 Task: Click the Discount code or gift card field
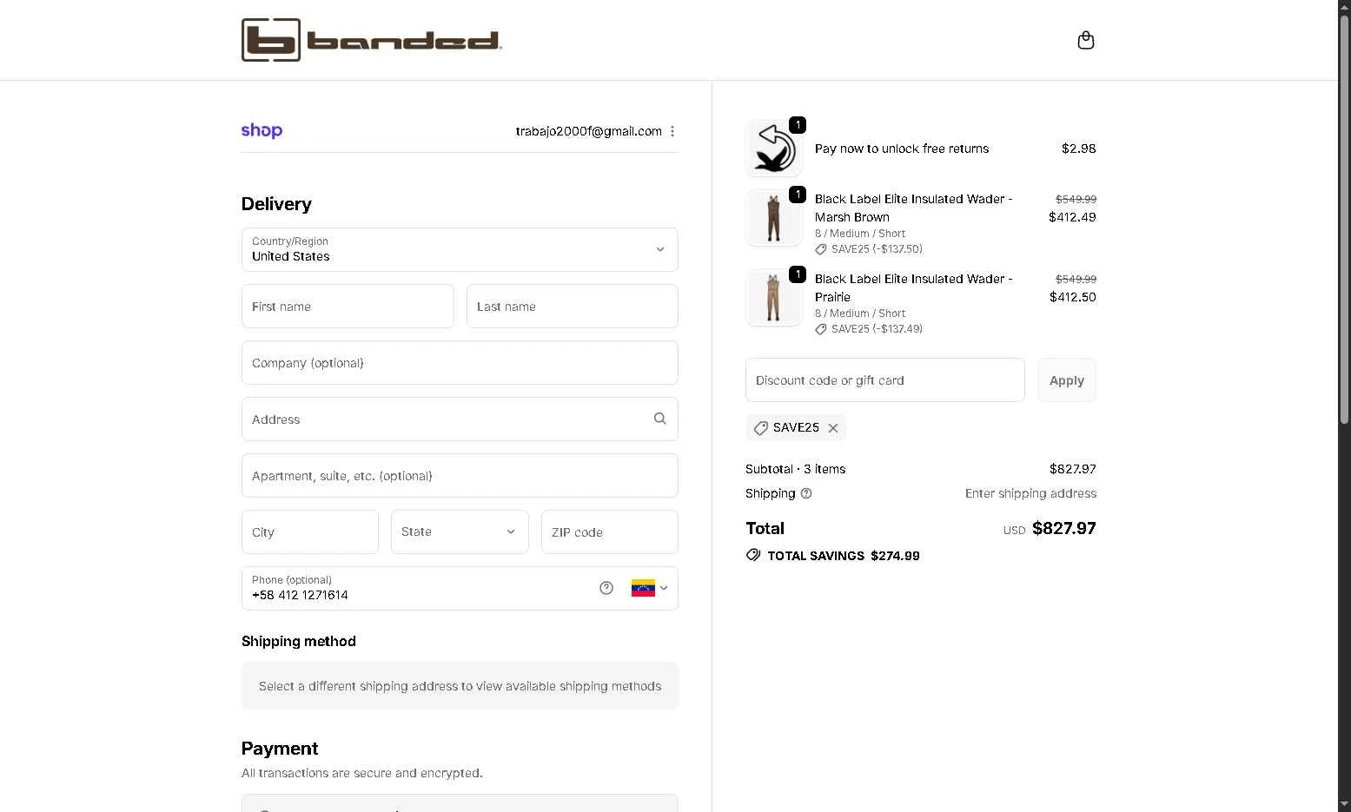pyautogui.click(x=885, y=380)
